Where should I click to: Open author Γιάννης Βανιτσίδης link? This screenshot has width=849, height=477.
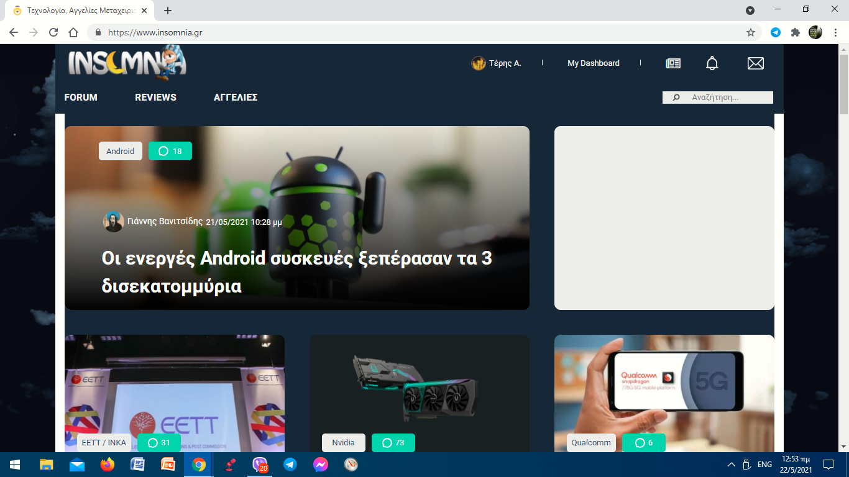[x=165, y=221]
